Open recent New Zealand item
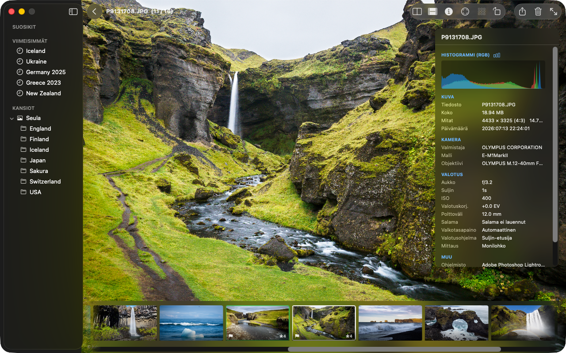Image resolution: width=566 pixels, height=353 pixels. pyautogui.click(x=42, y=93)
